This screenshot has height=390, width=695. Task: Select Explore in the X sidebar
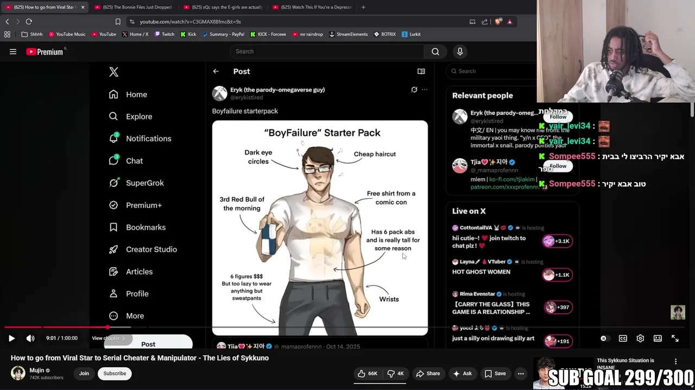point(130,116)
